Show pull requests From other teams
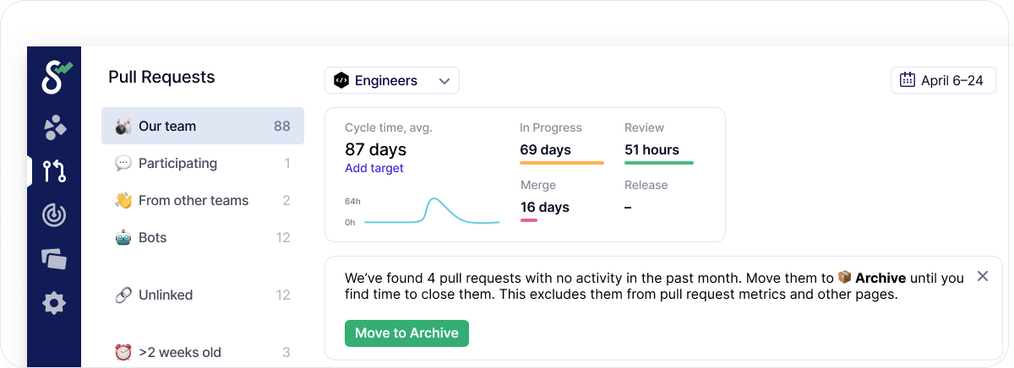The image size is (1014, 368). (x=203, y=200)
